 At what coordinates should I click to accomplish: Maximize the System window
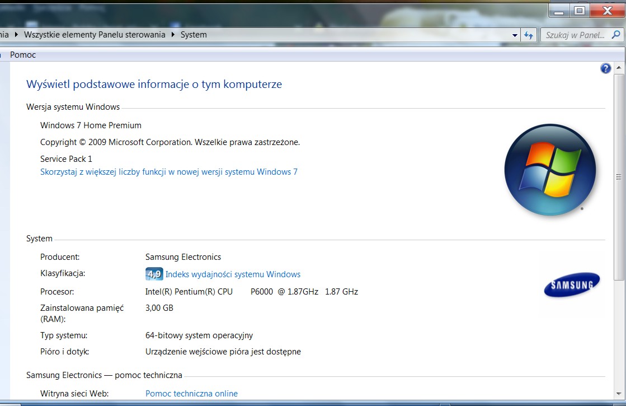click(580, 11)
